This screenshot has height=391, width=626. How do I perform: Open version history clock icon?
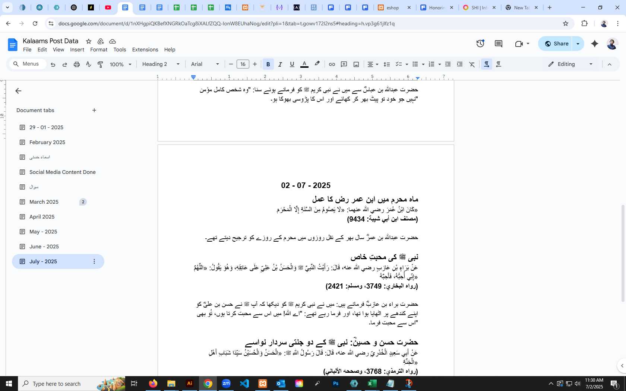tap(480, 44)
